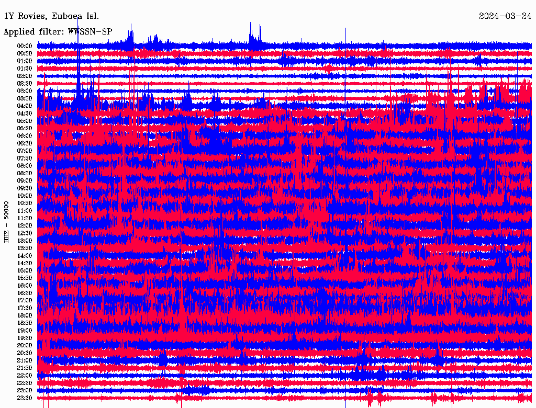
Task: Click the 'Applied filter: WWSSN-SP' label
Action: (58, 32)
